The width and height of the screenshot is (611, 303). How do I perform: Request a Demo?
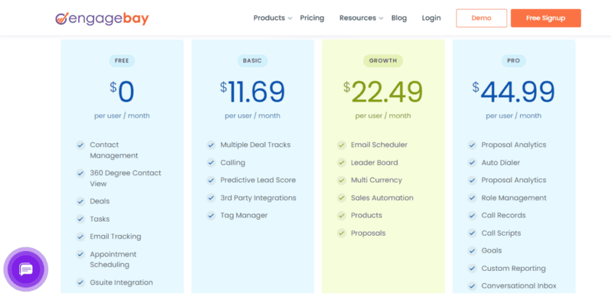482,18
